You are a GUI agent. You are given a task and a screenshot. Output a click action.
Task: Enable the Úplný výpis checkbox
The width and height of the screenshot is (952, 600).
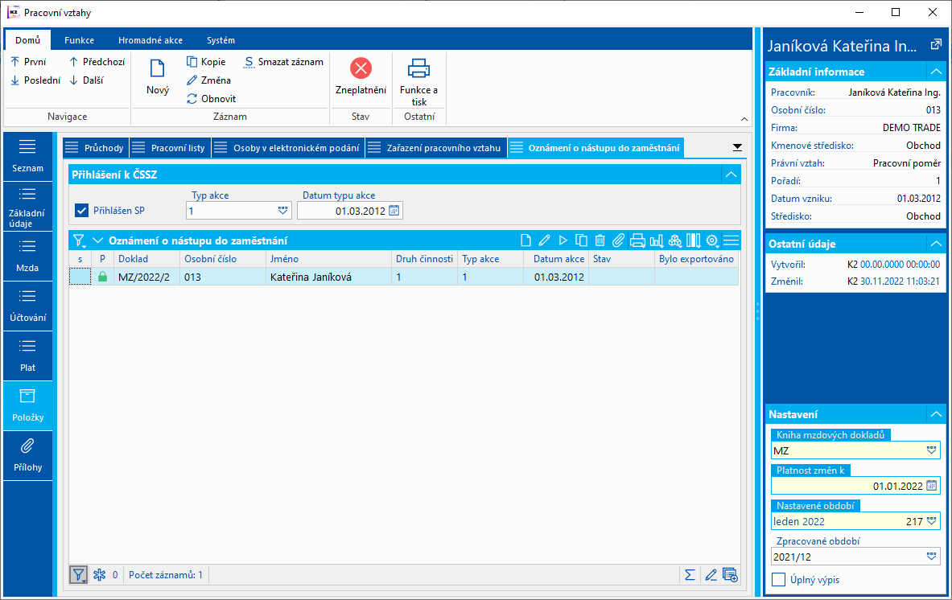click(x=778, y=579)
